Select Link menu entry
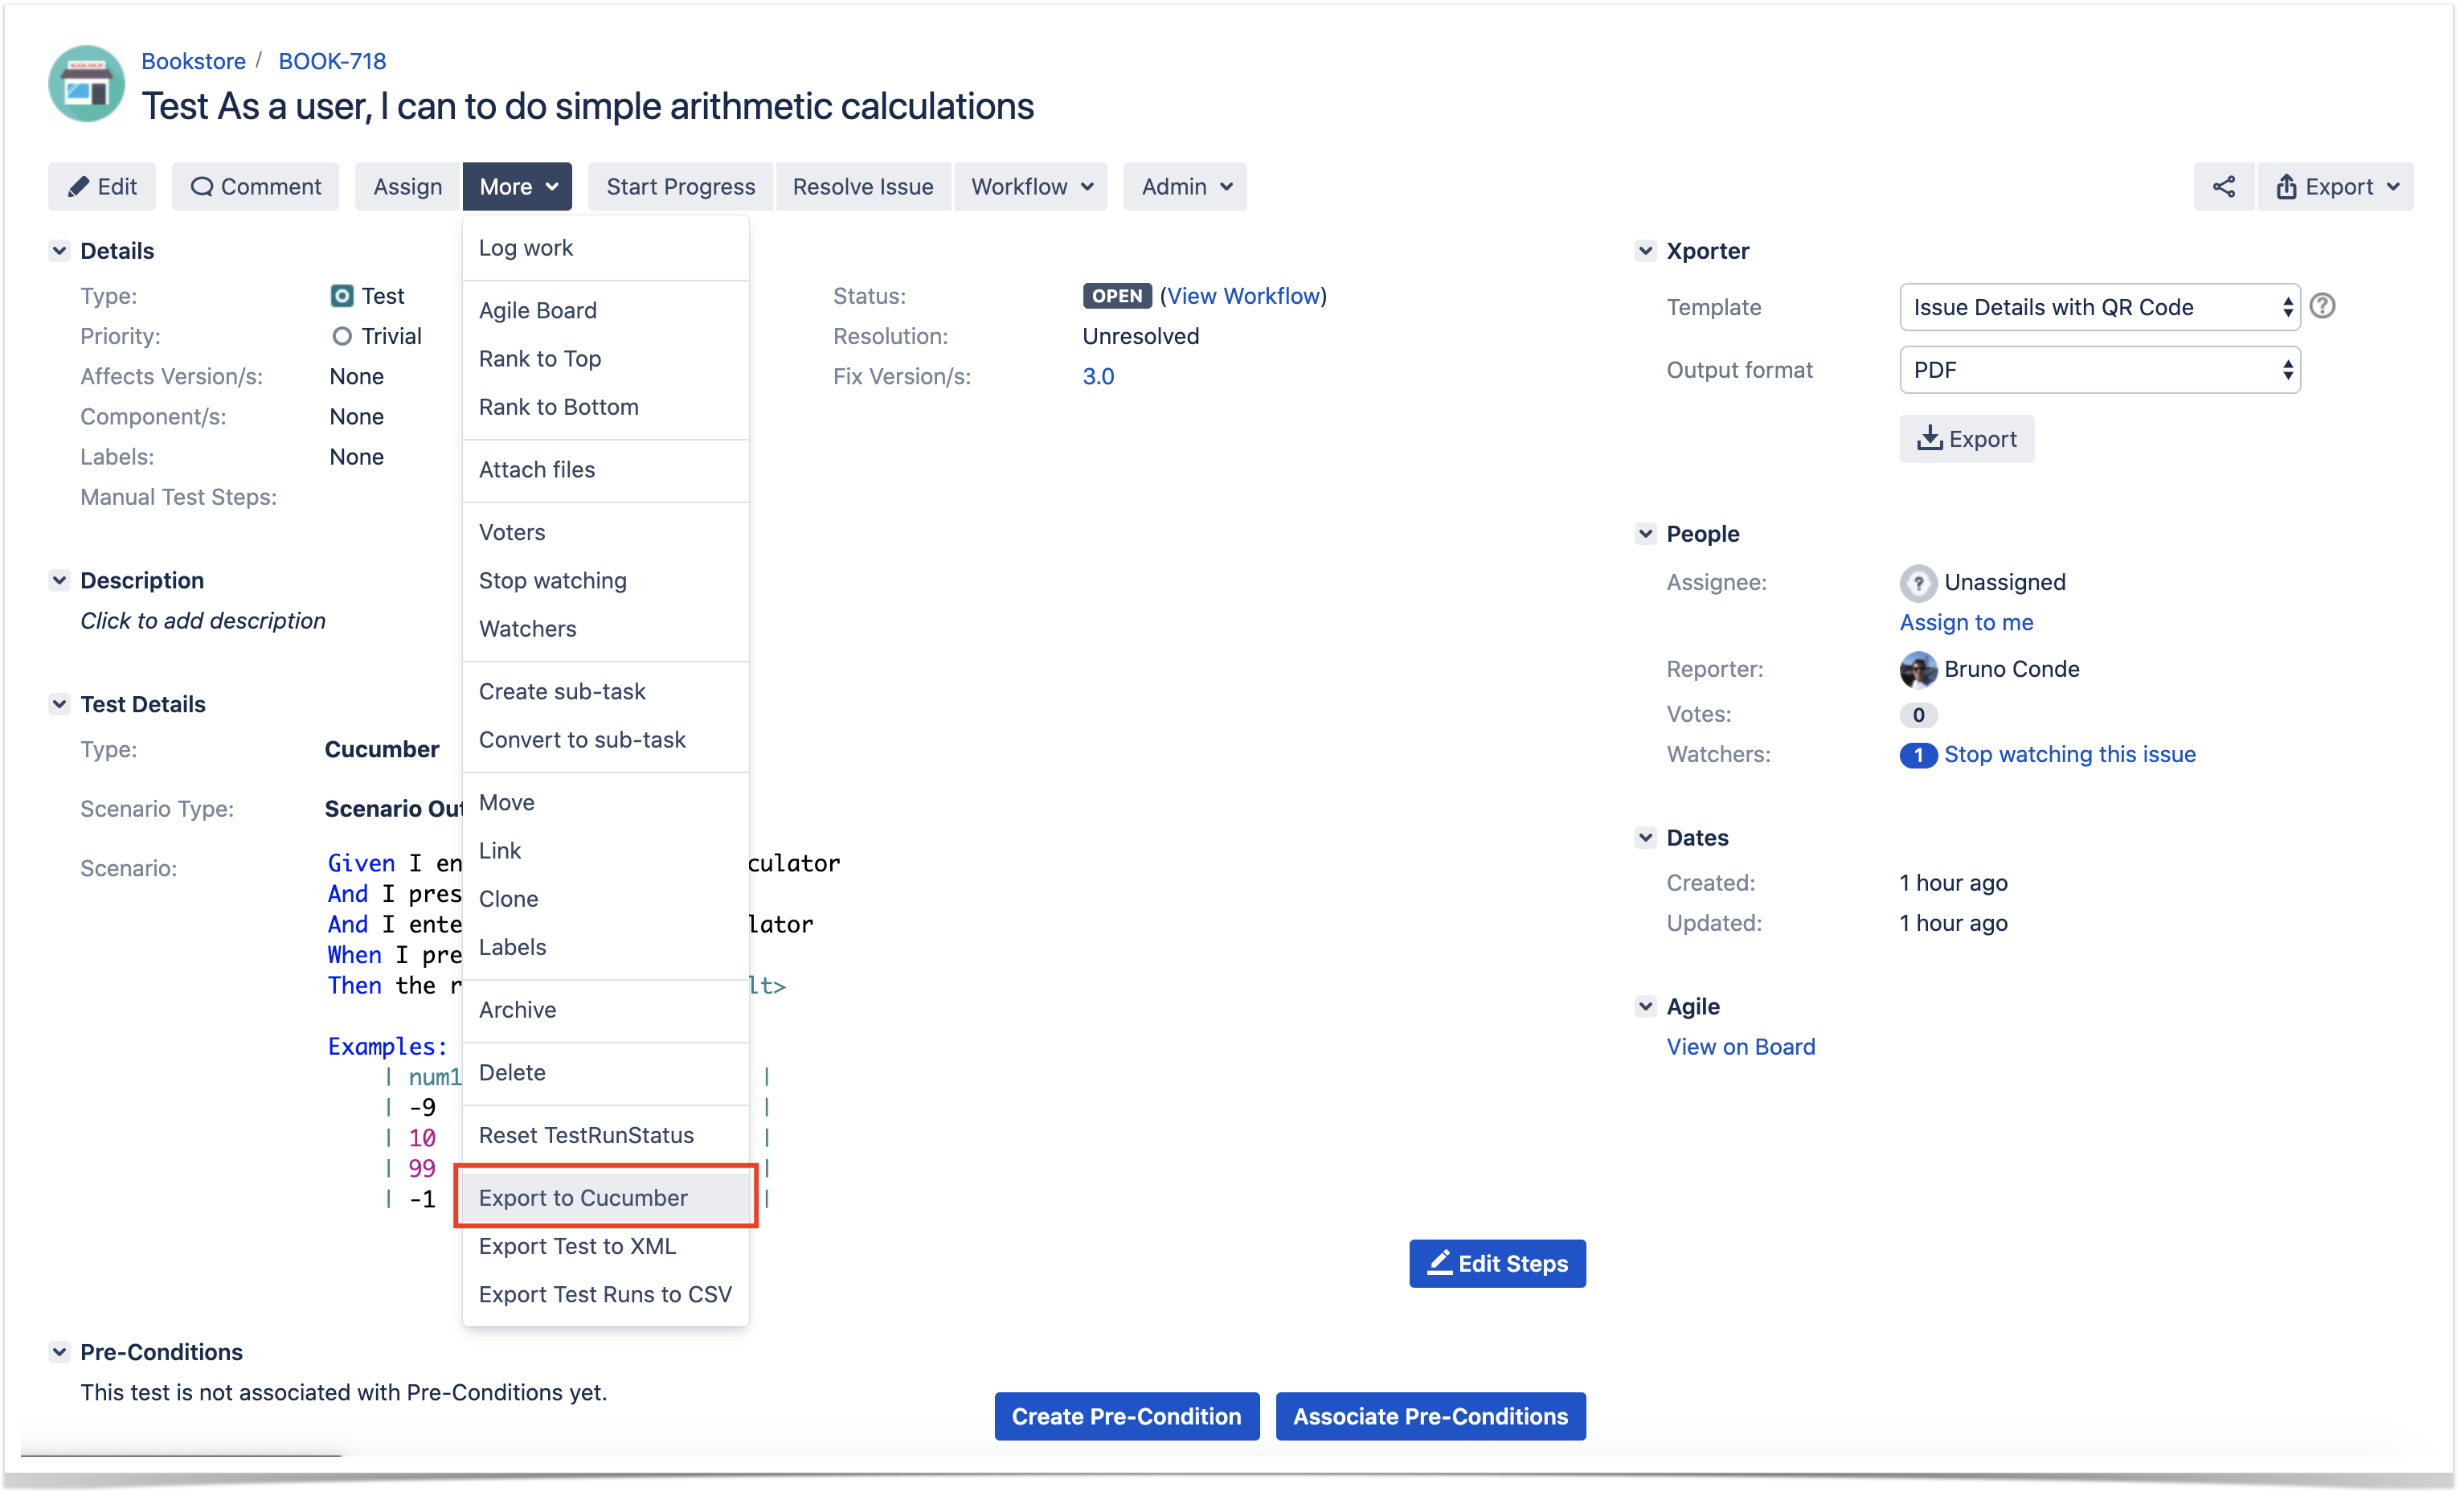2464x1496 pixels. 607,852
